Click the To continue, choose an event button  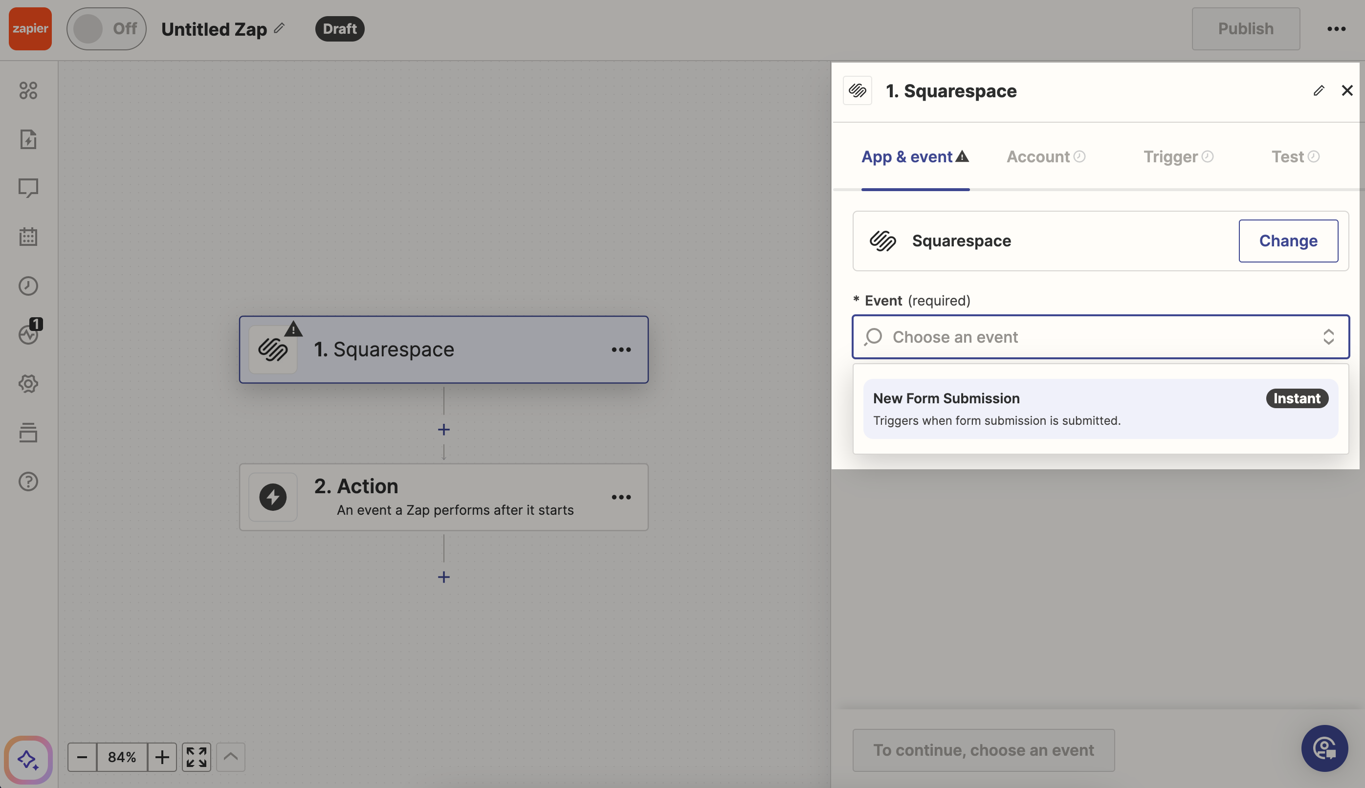tap(984, 750)
